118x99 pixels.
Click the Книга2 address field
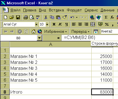pos(109,31)
